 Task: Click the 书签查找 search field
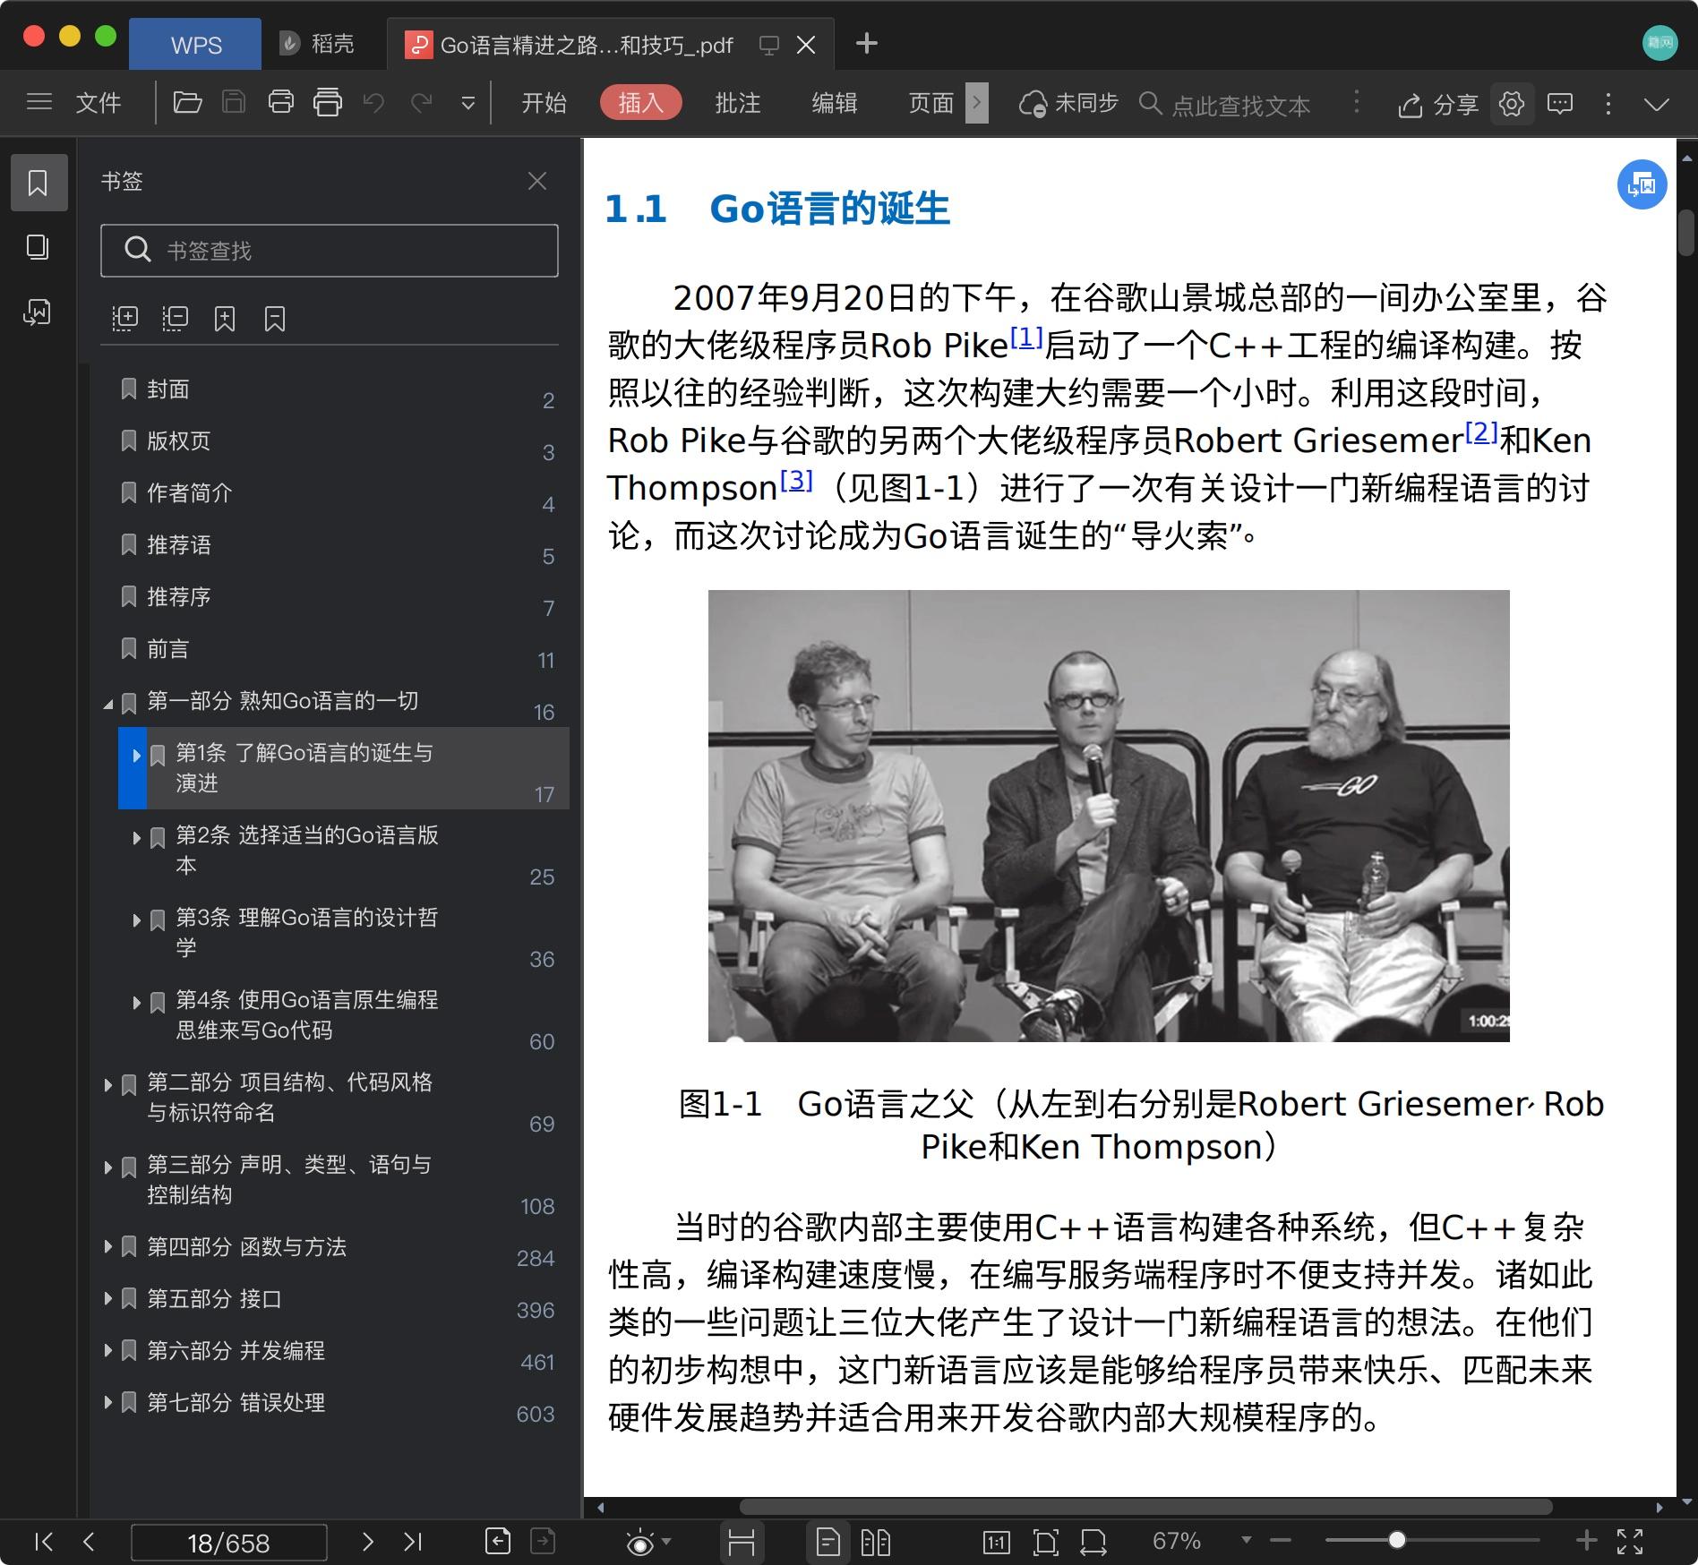pos(330,251)
